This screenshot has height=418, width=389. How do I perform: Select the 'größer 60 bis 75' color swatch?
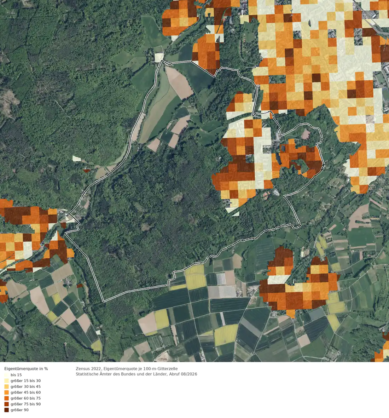[x=6, y=398]
